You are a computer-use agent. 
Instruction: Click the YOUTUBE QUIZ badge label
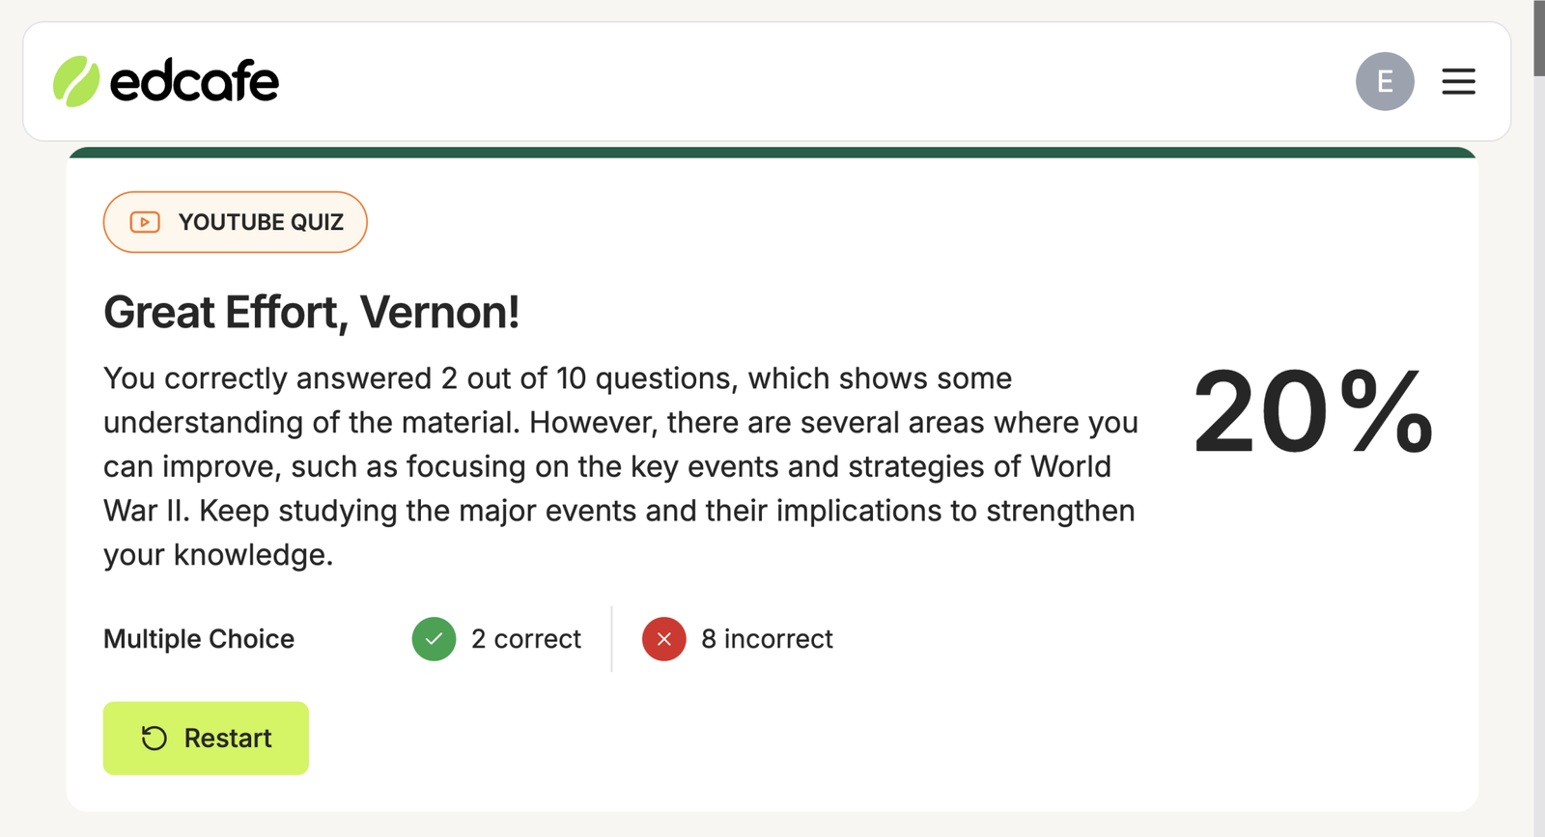pyautogui.click(x=261, y=222)
